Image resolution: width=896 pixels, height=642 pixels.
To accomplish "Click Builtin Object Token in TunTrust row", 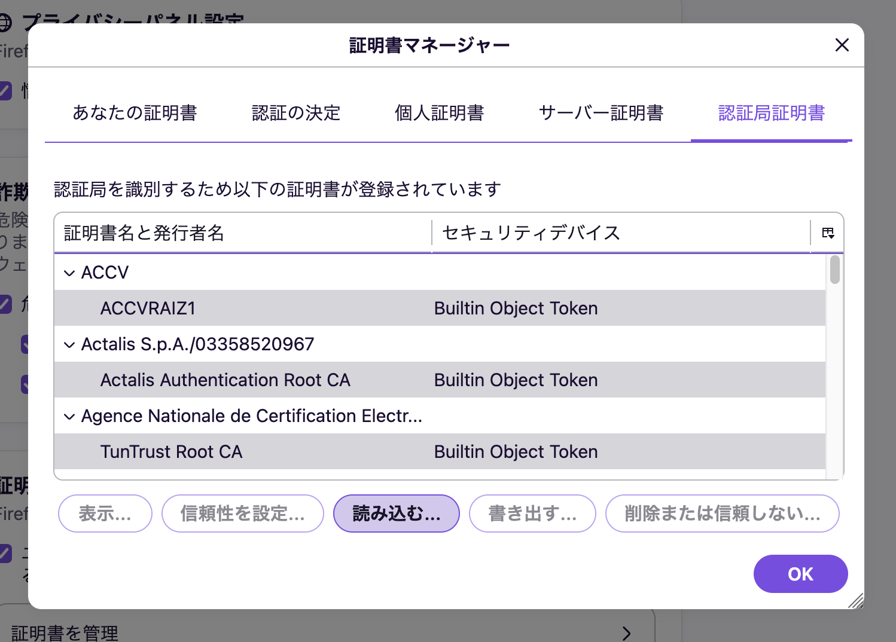I will click(516, 452).
